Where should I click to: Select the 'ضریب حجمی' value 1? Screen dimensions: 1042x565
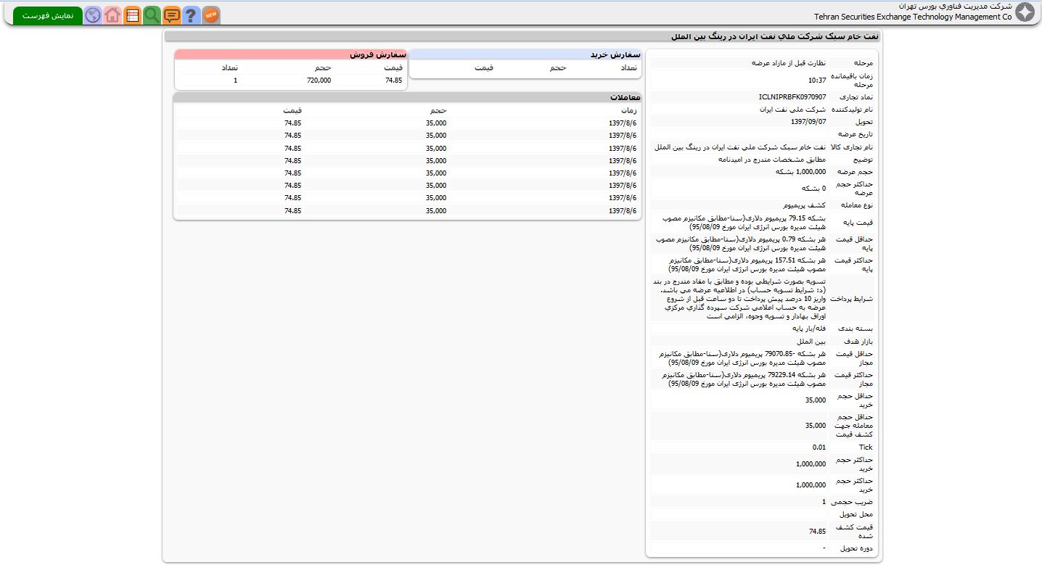[x=824, y=502]
